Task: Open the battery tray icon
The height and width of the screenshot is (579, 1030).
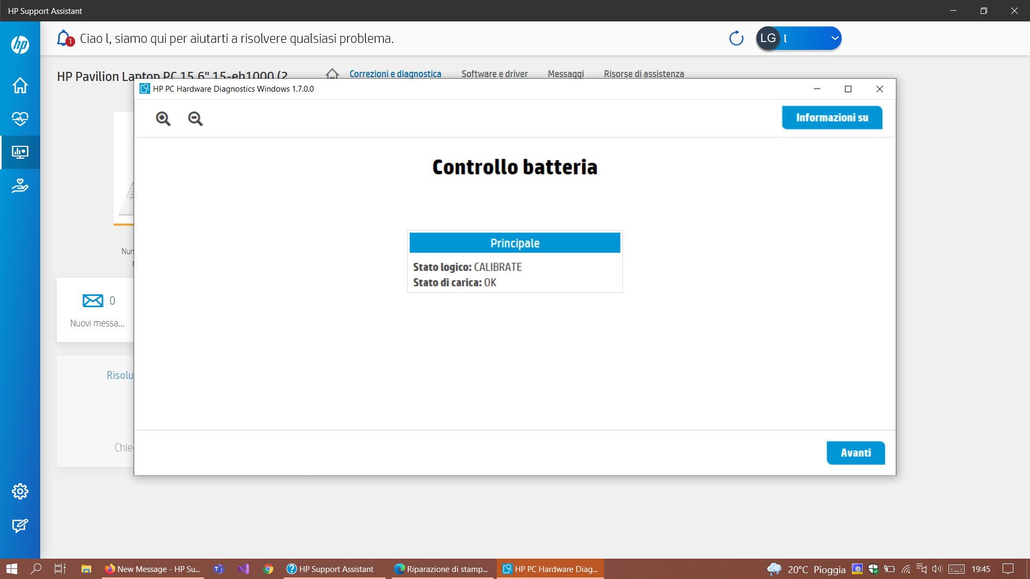Action: coord(889,569)
